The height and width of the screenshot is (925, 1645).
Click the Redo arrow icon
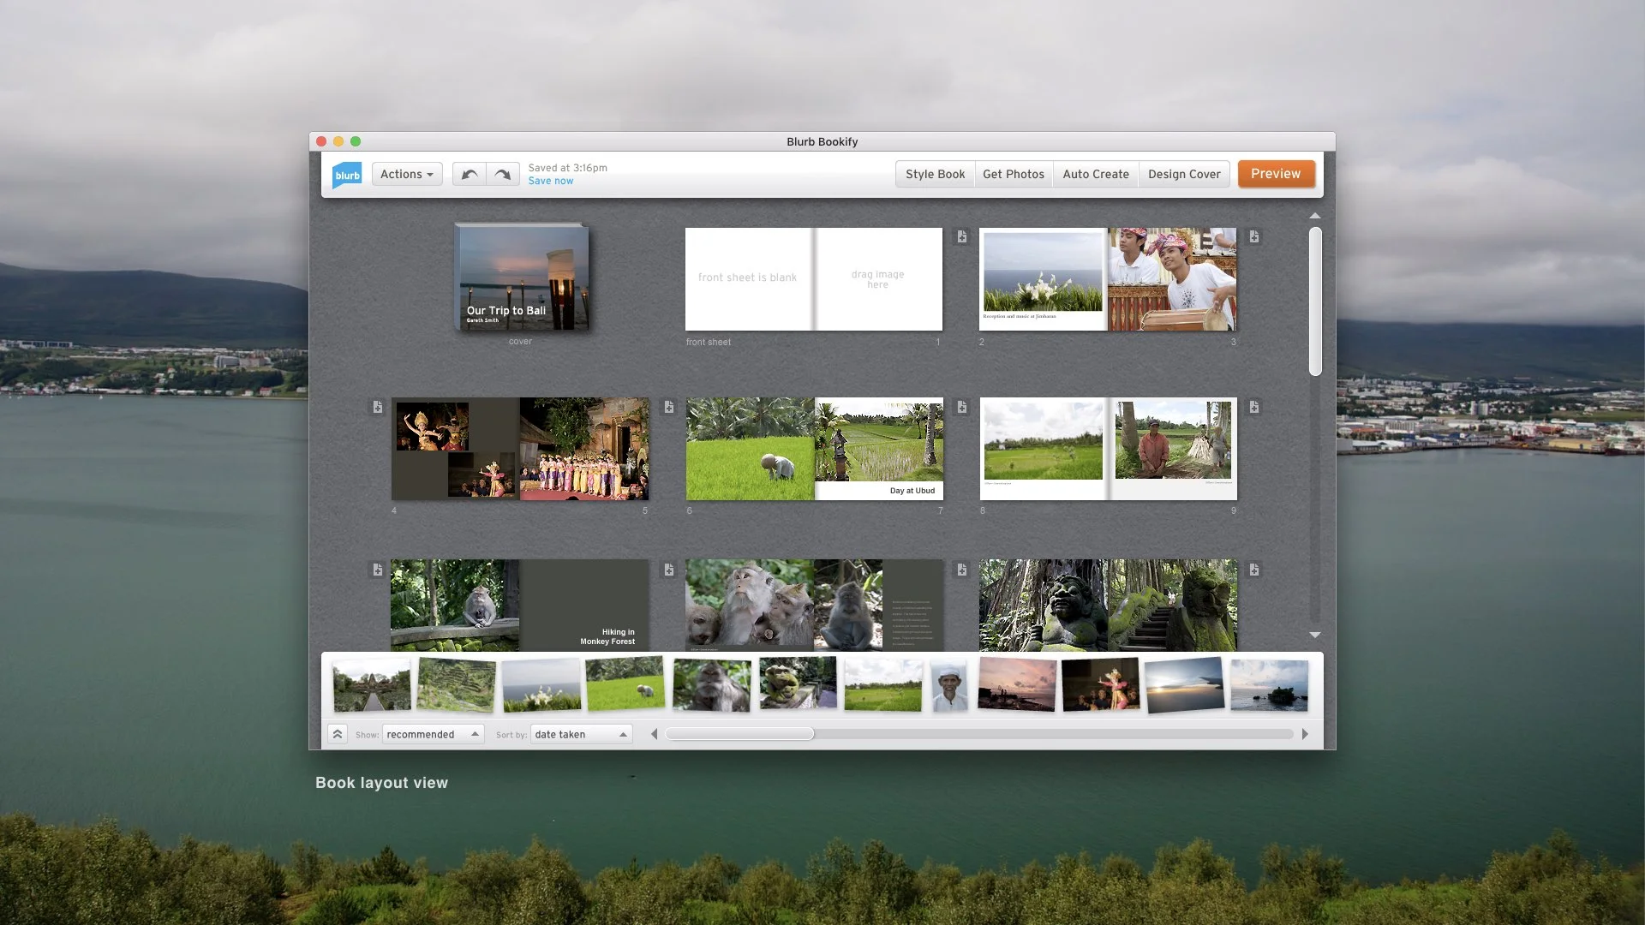[502, 174]
